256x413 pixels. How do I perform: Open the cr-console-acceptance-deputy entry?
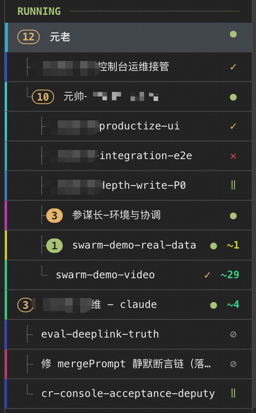coord(128,394)
